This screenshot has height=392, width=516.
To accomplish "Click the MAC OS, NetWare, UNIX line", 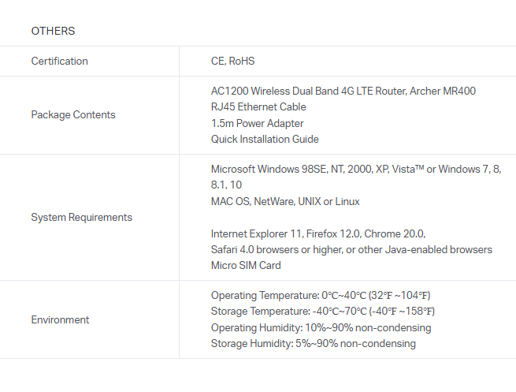I will coord(285,201).
